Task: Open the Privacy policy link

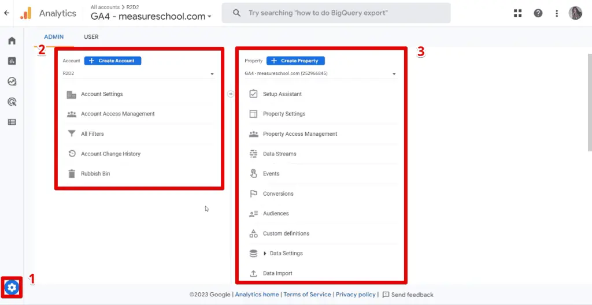Action: pyautogui.click(x=356, y=295)
